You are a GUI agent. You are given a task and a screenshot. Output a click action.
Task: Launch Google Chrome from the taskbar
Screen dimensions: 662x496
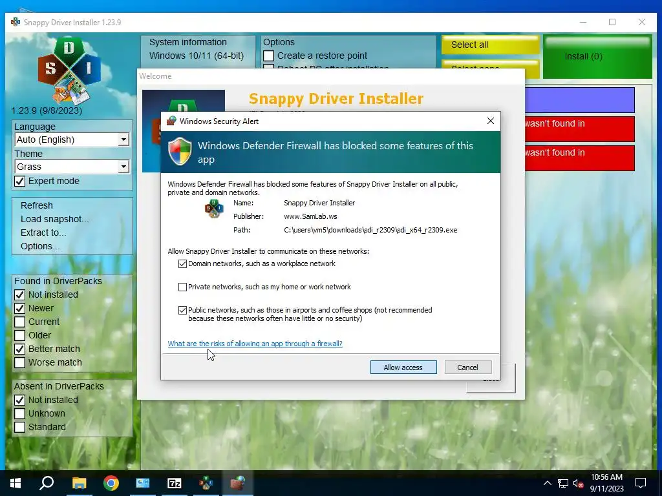click(111, 483)
